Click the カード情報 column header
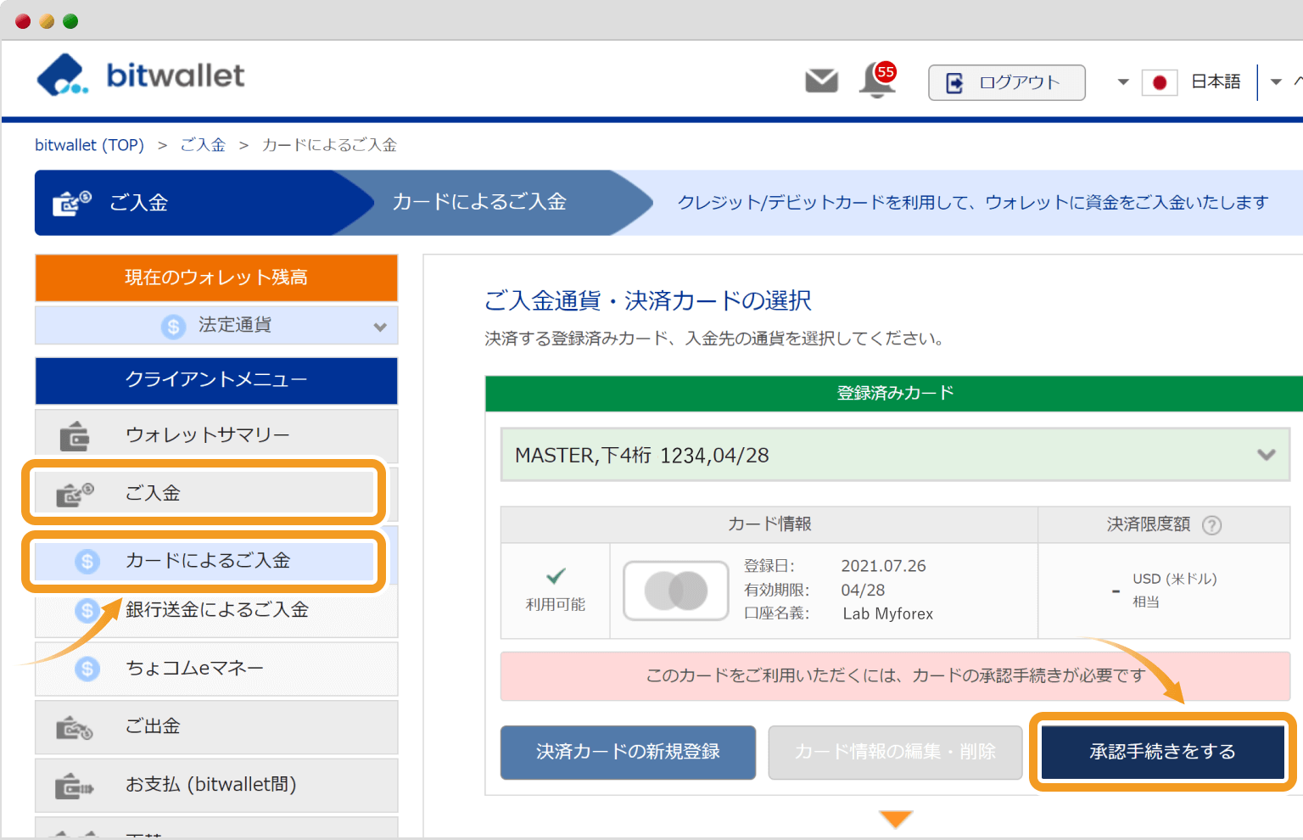This screenshot has height=840, width=1303. (x=769, y=524)
